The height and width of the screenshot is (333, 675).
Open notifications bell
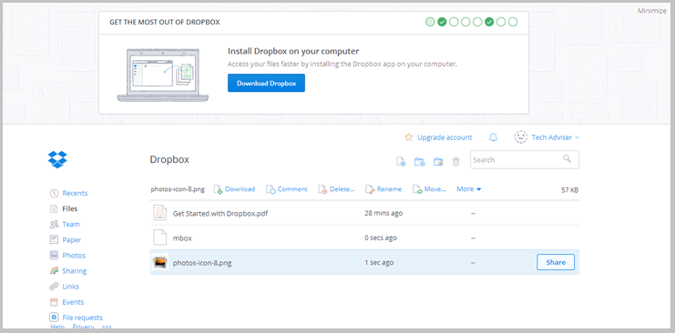click(x=494, y=137)
